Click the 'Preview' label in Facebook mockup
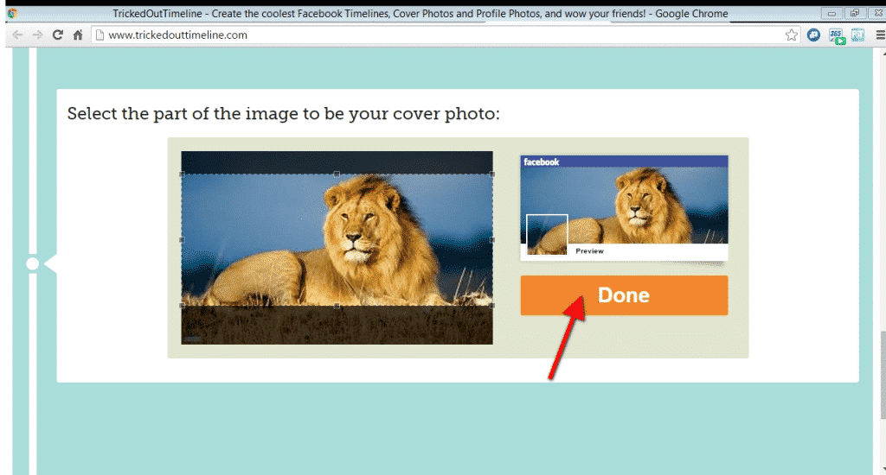 click(589, 251)
